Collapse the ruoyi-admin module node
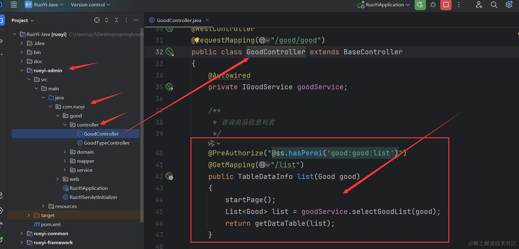 click(x=21, y=70)
